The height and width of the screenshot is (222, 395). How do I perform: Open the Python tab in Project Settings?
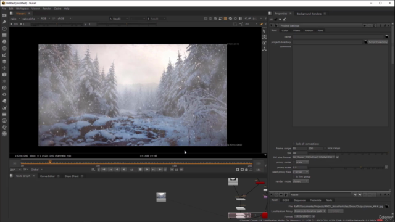coord(309,31)
